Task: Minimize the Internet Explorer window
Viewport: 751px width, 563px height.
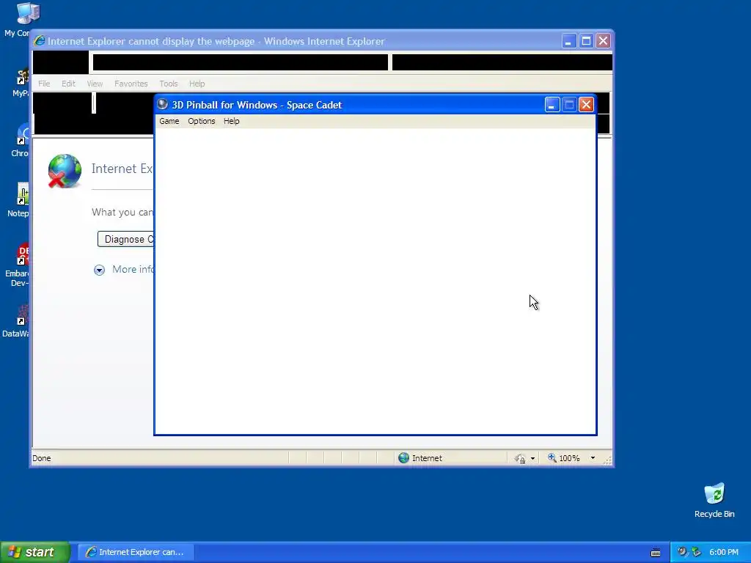Action: click(x=568, y=41)
